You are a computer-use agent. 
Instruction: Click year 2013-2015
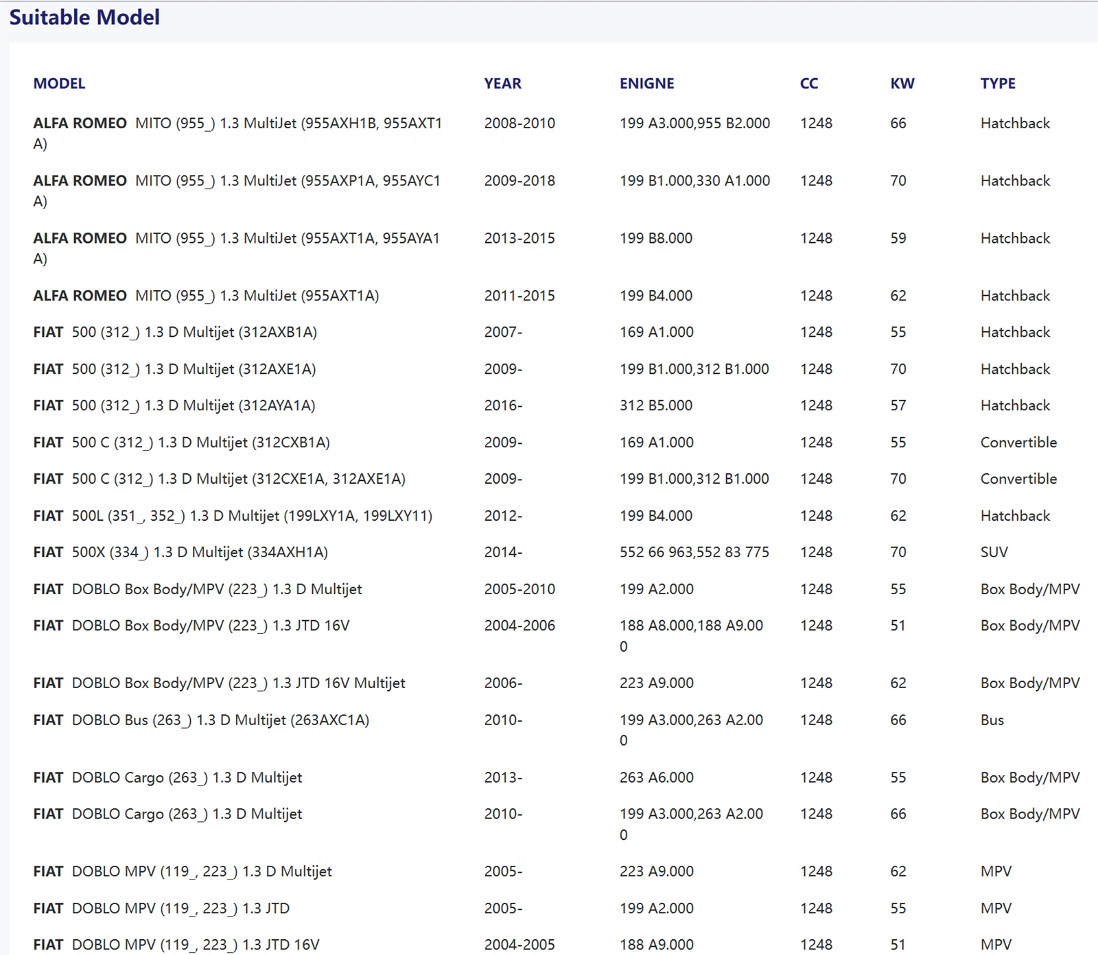519,239
